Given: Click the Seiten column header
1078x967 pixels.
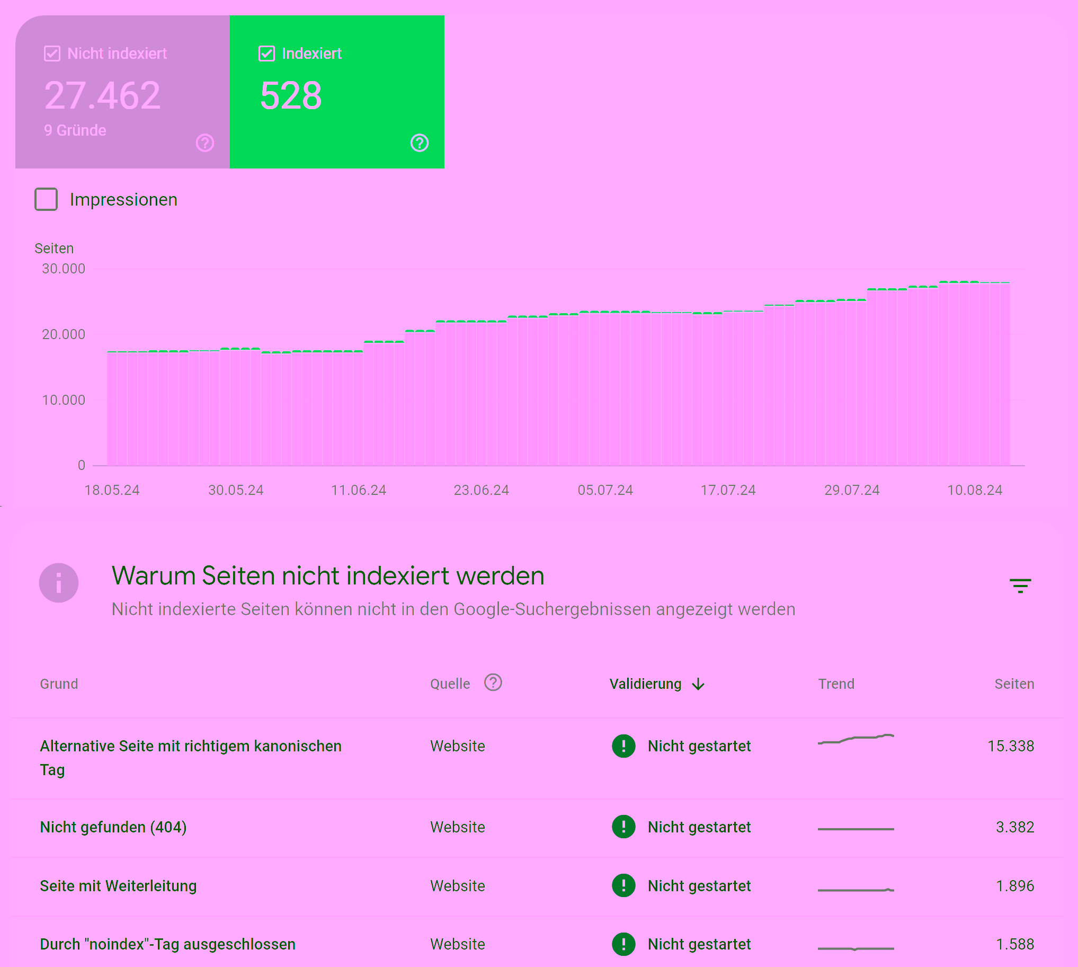Looking at the screenshot, I should point(1014,684).
